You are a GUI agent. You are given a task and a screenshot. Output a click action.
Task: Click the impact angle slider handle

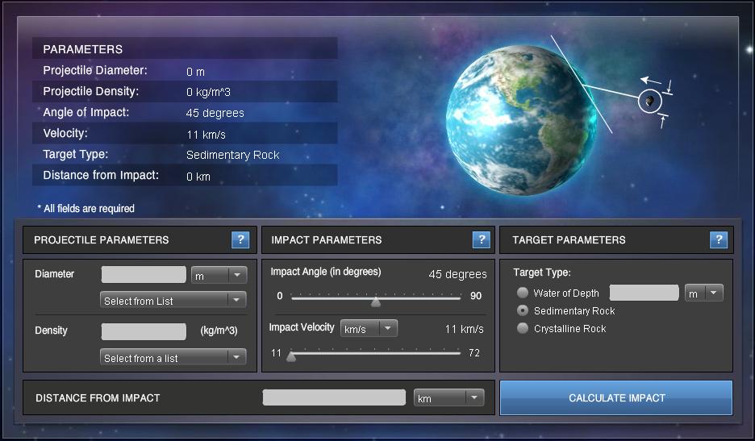coord(376,302)
